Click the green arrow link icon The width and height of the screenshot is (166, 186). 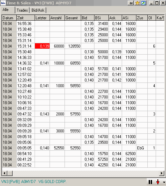click(143, 3)
